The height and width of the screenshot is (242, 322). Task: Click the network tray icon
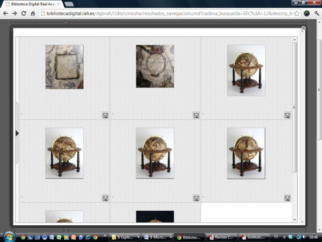[298, 237]
